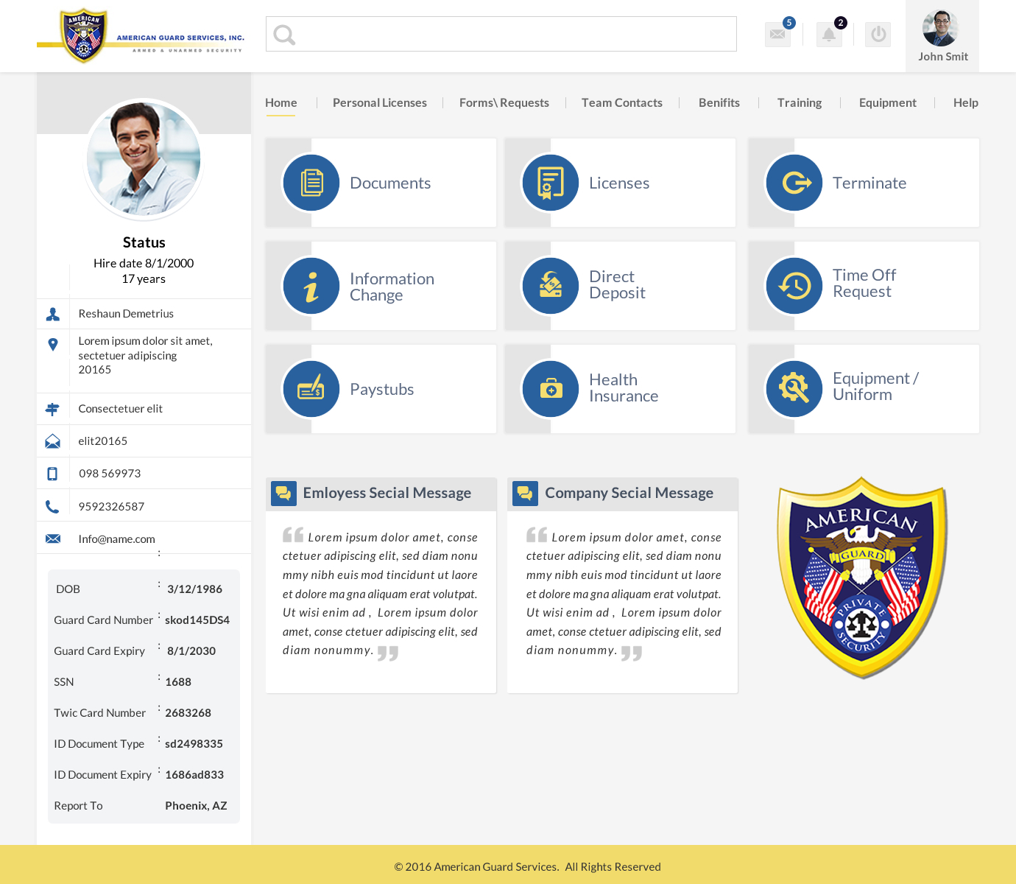This screenshot has height=884, width=1016.
Task: Open John Smit user profile
Action: point(942,36)
